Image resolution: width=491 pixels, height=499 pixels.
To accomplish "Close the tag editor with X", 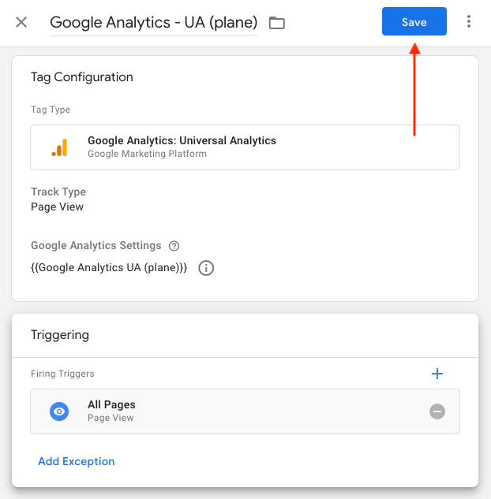I will point(21,22).
